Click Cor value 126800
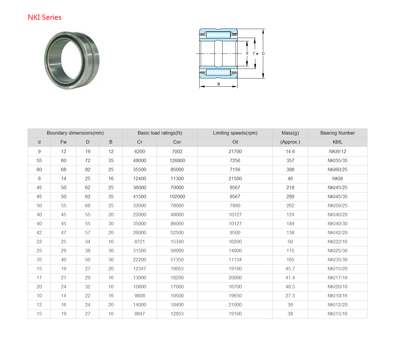 pos(177,161)
